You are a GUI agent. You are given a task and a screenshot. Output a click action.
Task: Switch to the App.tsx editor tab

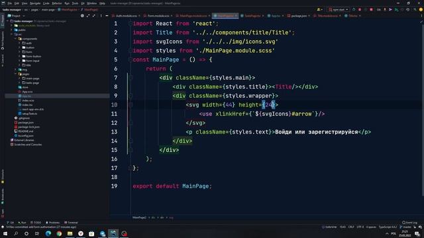coord(276,16)
